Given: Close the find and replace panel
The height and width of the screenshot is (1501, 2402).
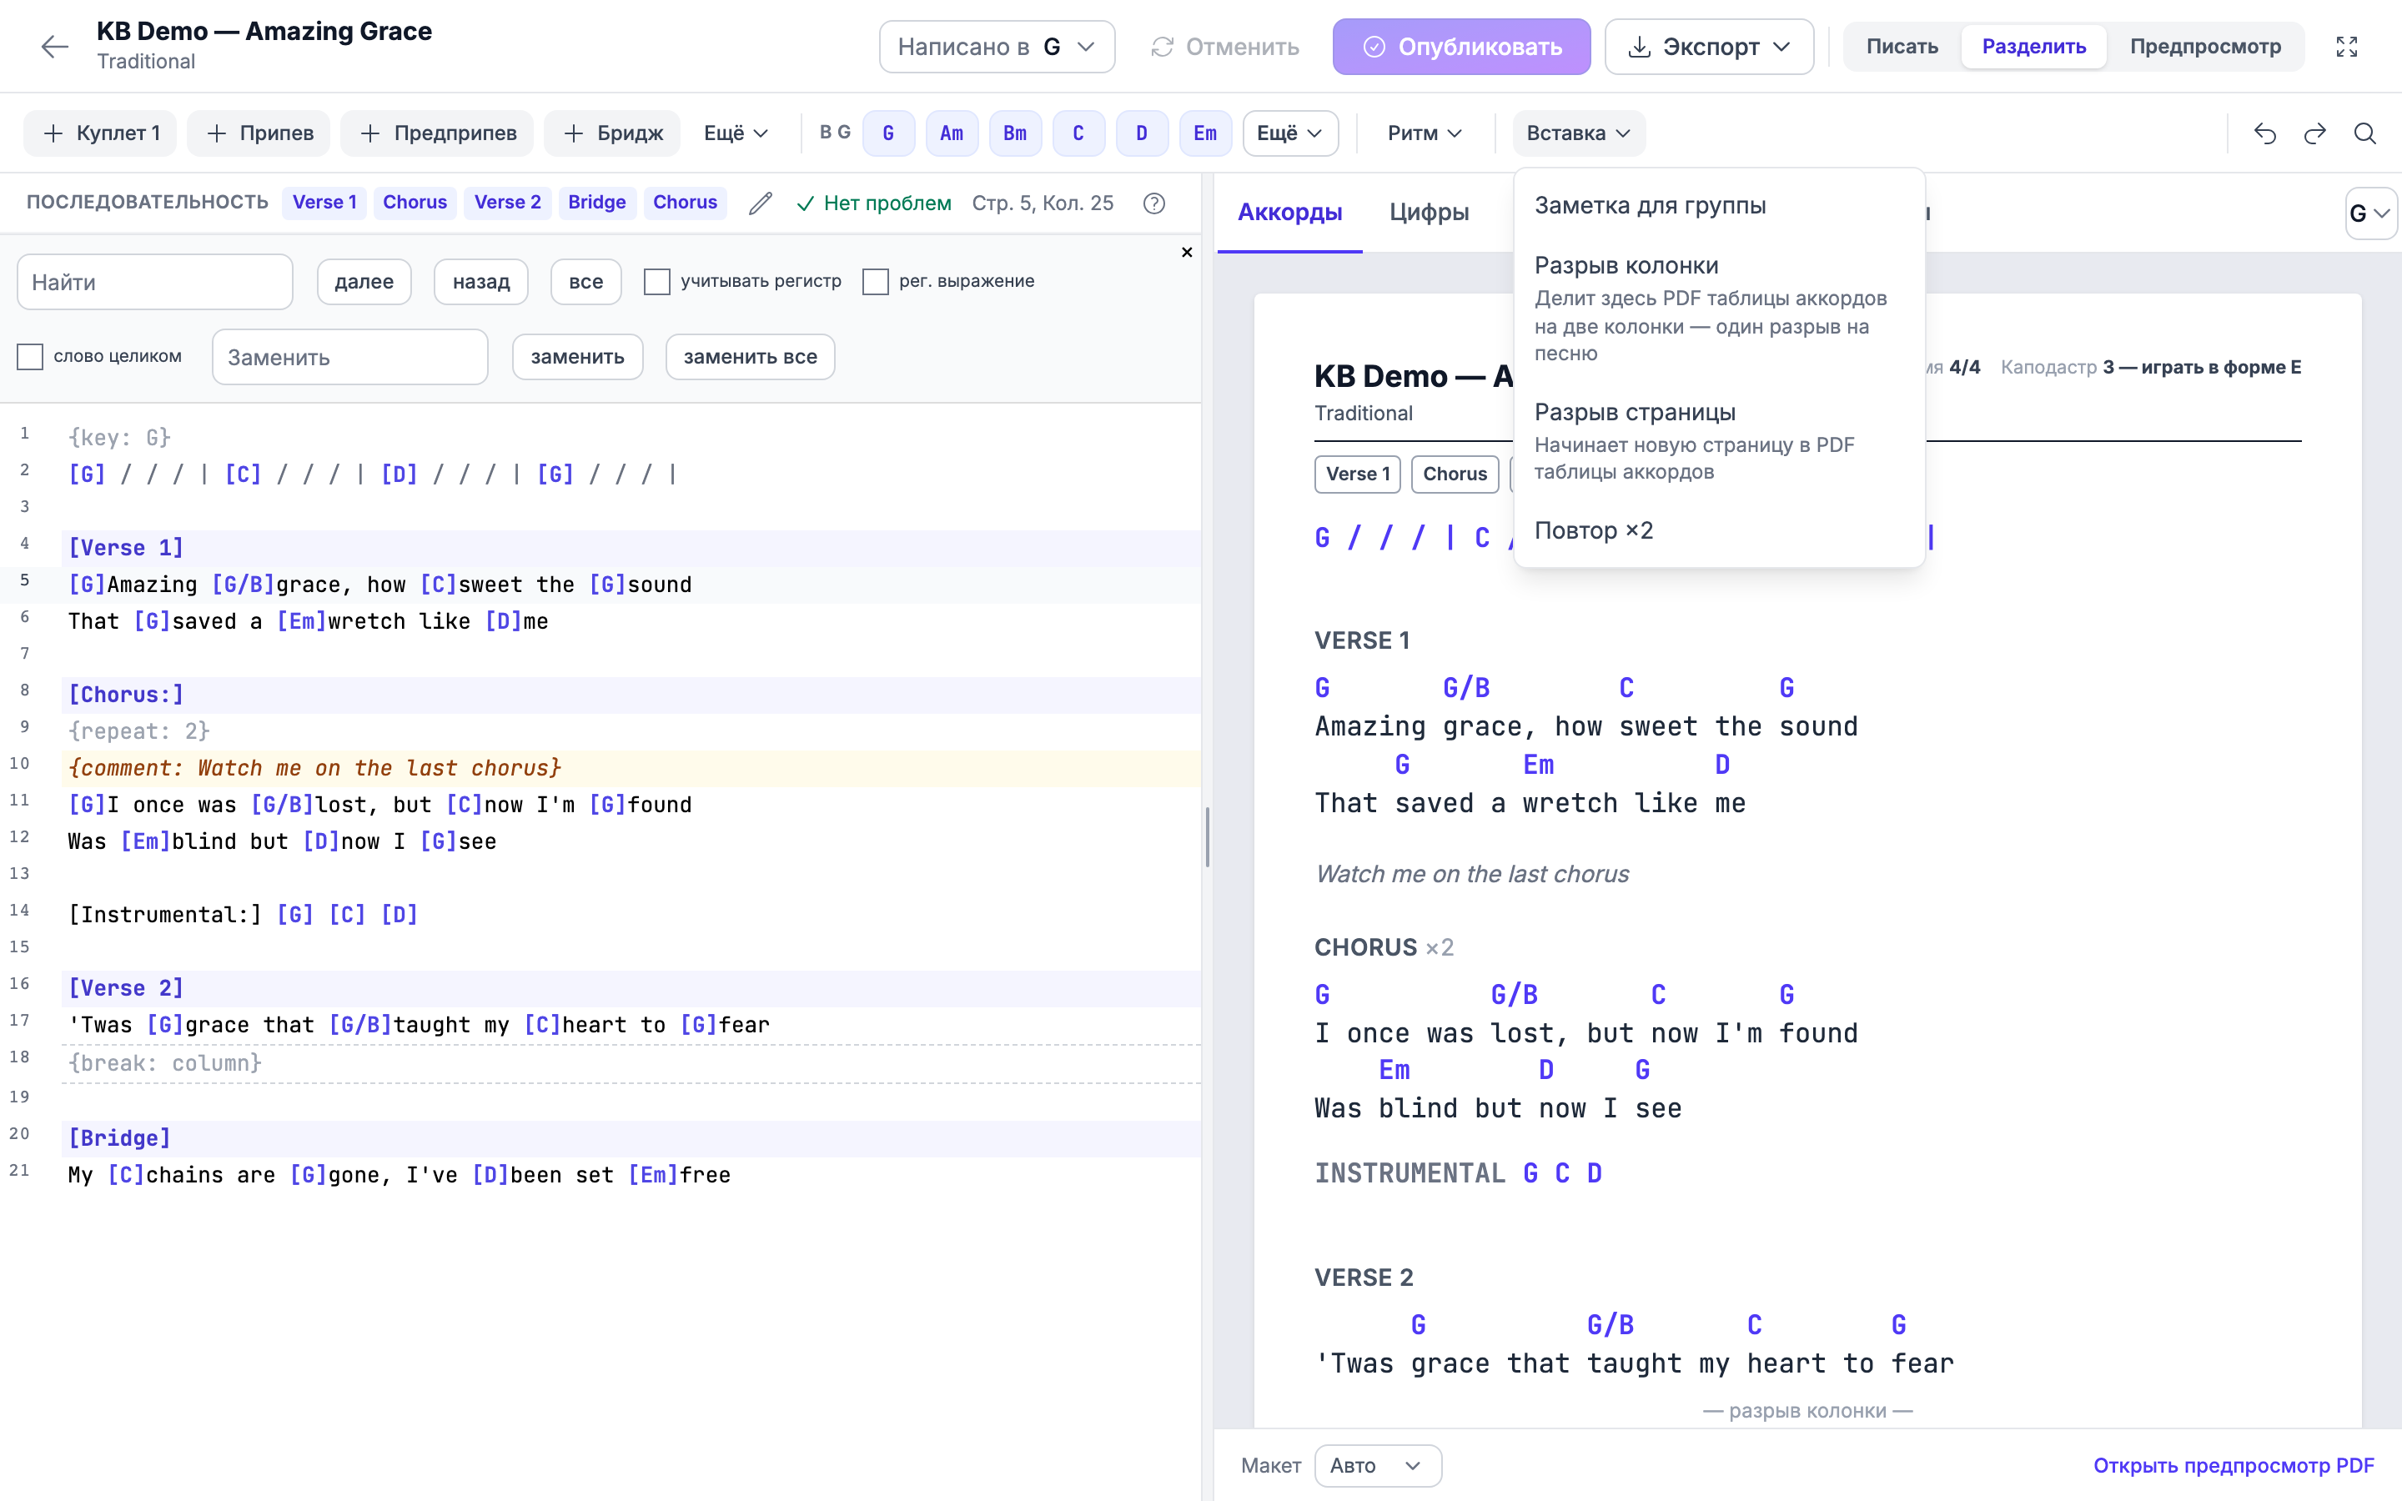Looking at the screenshot, I should (x=1186, y=252).
